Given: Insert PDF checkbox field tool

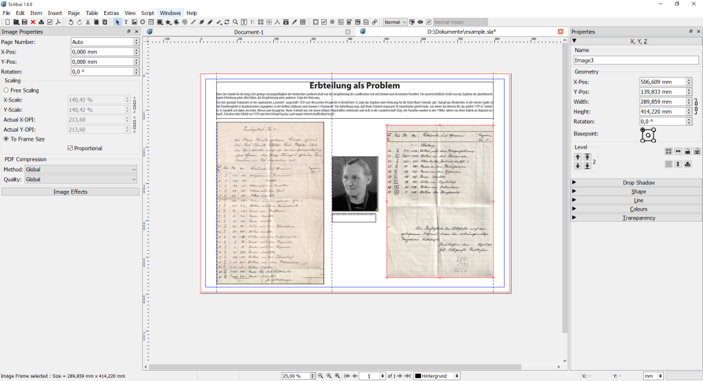Looking at the screenshot, I should pyautogui.click(x=324, y=22).
